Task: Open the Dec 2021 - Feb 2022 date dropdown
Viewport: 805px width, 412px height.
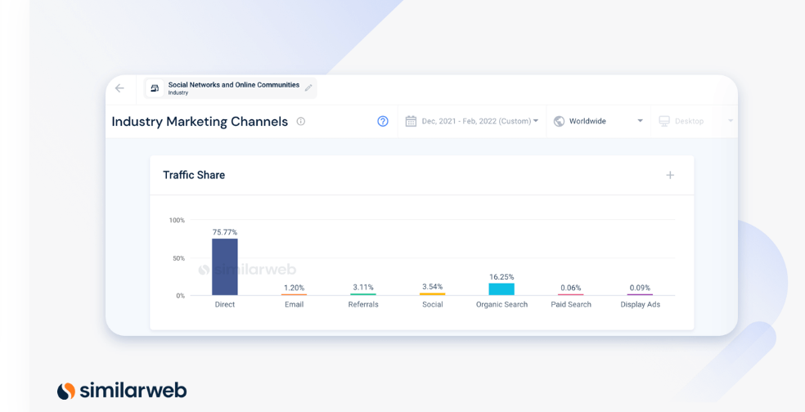Action: point(473,122)
